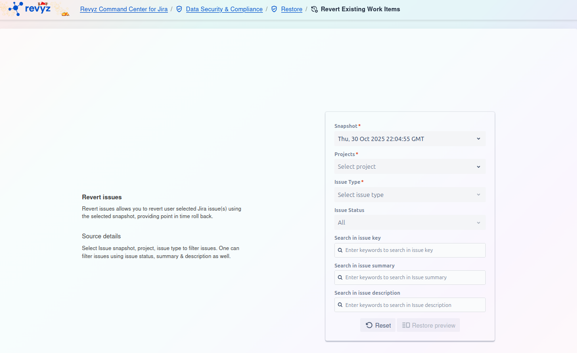Click the Revyz logo
Image resolution: width=577 pixels, height=353 pixels.
point(30,8)
